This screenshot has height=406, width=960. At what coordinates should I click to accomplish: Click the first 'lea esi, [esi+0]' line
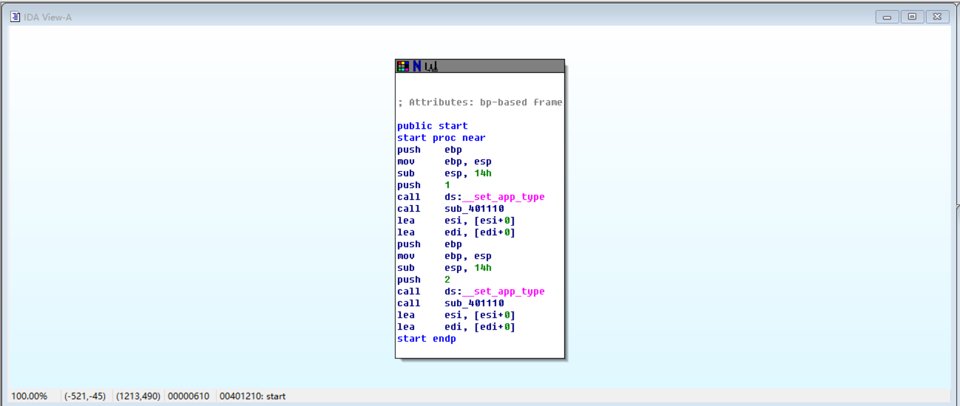pos(456,220)
